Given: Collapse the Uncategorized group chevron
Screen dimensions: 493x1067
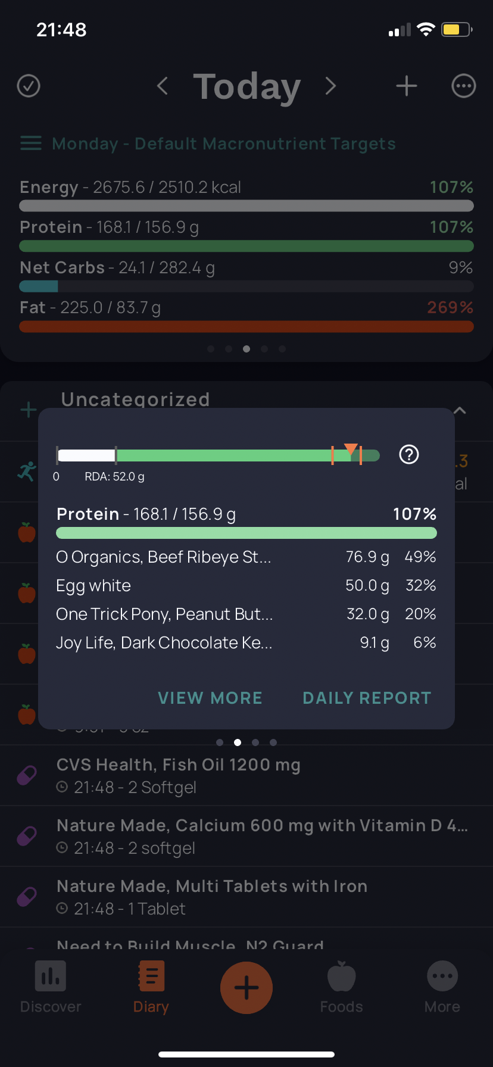Looking at the screenshot, I should [x=460, y=410].
